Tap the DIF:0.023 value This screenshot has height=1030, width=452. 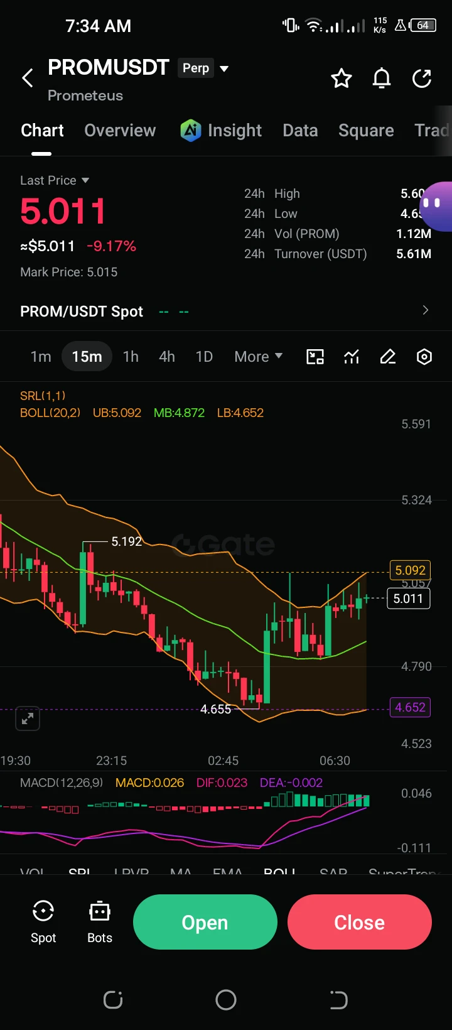coord(222,783)
